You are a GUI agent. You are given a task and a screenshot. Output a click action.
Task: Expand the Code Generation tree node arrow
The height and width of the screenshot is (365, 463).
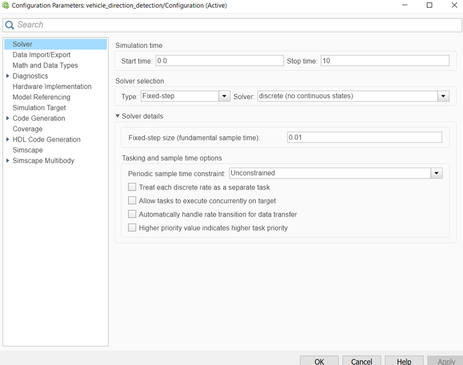[8, 118]
